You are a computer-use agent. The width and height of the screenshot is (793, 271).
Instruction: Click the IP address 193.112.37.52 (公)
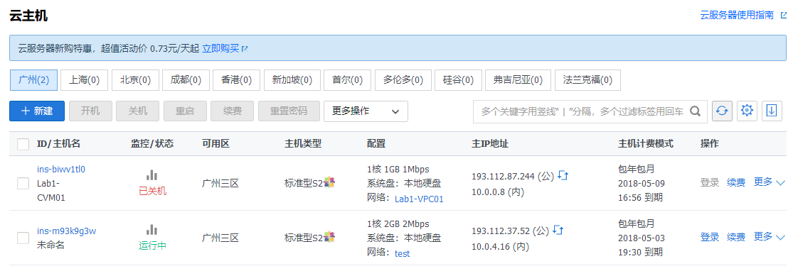coord(510,231)
